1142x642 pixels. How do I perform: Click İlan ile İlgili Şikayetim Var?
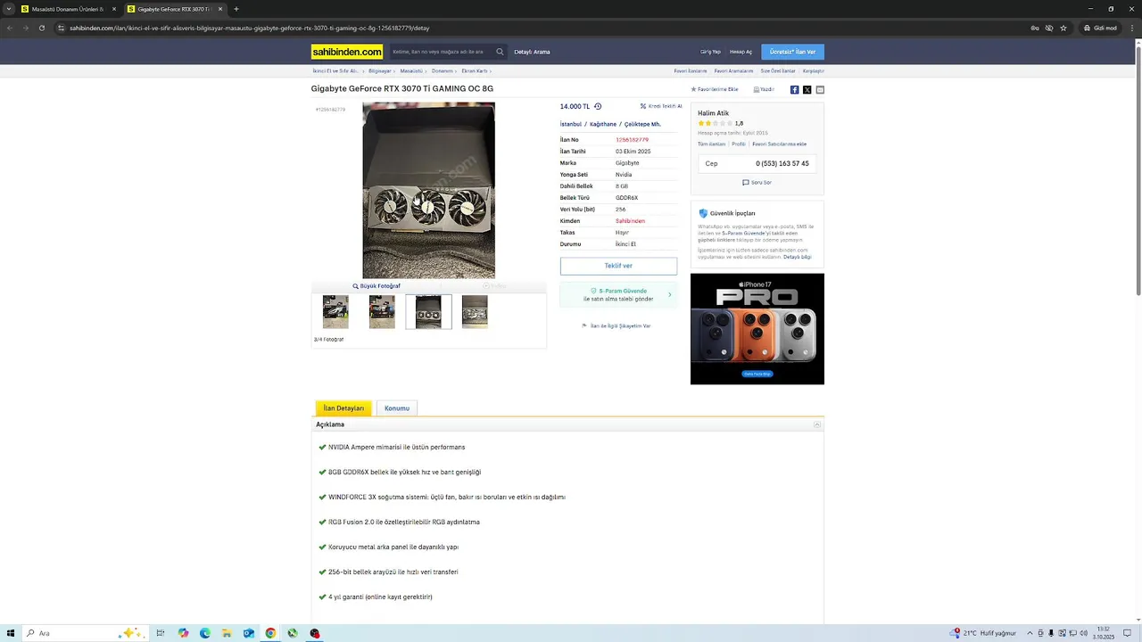coord(617,325)
